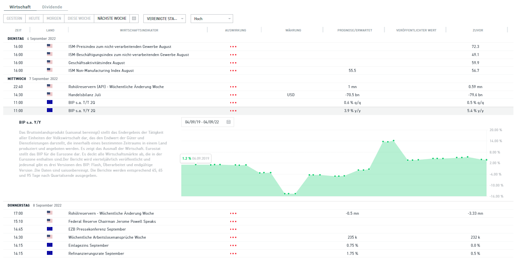517x261 pixels.
Task: Click the peak data point on the GDP chart
Action: tap(394, 141)
